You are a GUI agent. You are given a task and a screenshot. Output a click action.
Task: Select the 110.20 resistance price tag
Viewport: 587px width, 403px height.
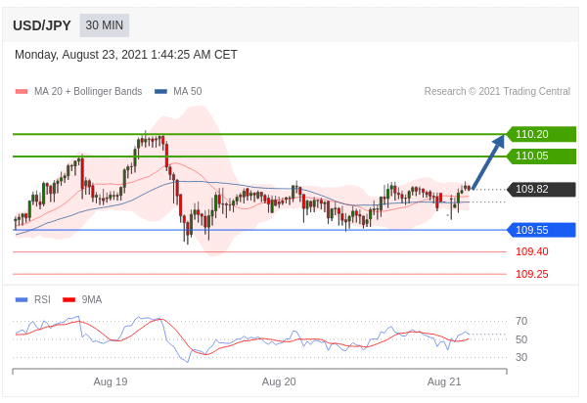(x=541, y=134)
